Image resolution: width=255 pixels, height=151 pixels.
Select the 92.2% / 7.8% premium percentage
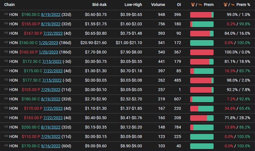tap(238, 90)
